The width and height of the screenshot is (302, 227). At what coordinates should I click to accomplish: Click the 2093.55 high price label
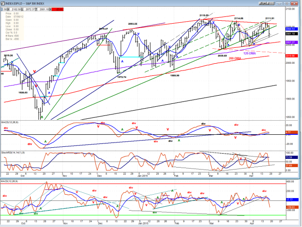click(x=133, y=24)
